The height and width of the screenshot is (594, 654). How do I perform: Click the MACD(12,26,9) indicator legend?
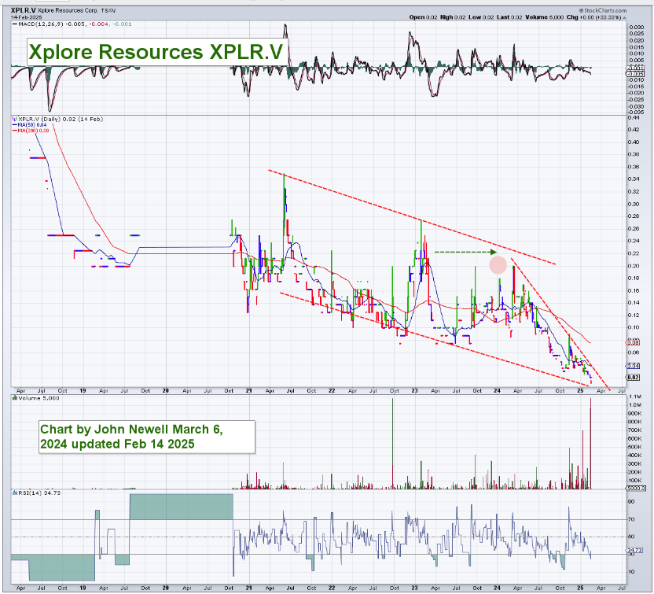tap(72, 24)
